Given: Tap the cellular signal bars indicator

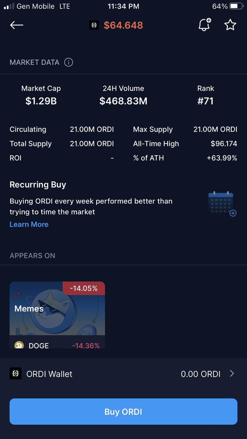Looking at the screenshot, I should 9,6.
